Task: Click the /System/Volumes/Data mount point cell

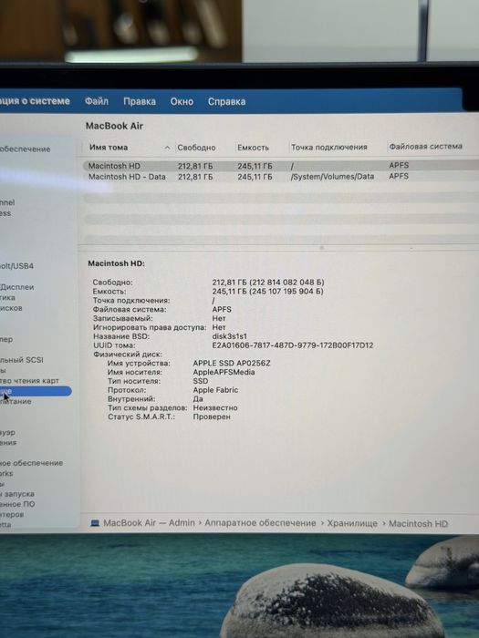Action: pyautogui.click(x=332, y=177)
